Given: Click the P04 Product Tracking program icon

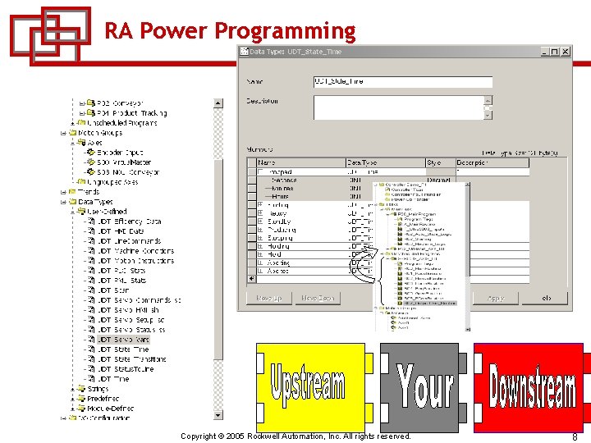Looking at the screenshot, I should (91, 112).
